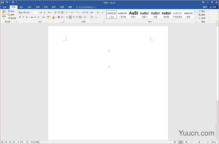The image size is (219, 144).
Task: Click the Redo/Repeat icon
Action: tap(13, 3)
